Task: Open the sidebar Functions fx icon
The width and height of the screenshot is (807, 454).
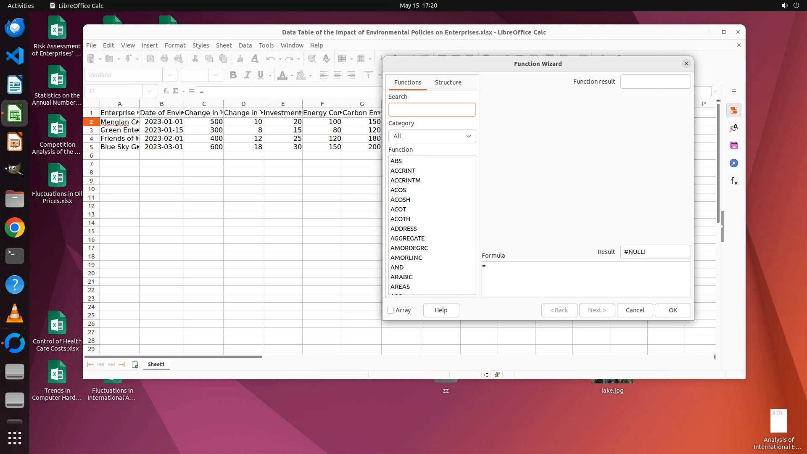Action: click(x=734, y=181)
